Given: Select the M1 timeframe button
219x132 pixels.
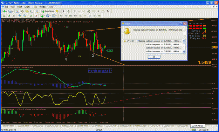Looking at the screenshot, I should (x=61, y=16).
